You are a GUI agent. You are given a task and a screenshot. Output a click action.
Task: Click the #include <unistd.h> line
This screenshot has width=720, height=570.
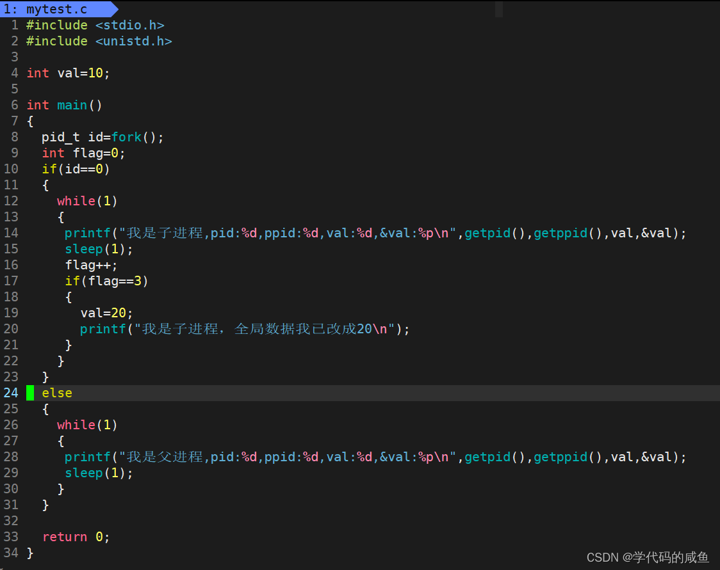coord(99,42)
